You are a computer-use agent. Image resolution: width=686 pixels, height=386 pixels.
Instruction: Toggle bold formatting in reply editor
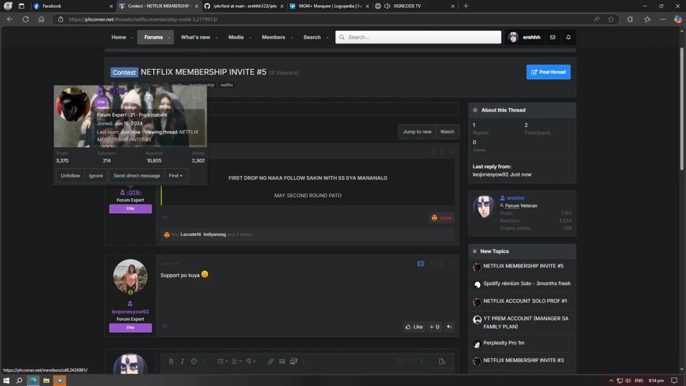(x=171, y=361)
